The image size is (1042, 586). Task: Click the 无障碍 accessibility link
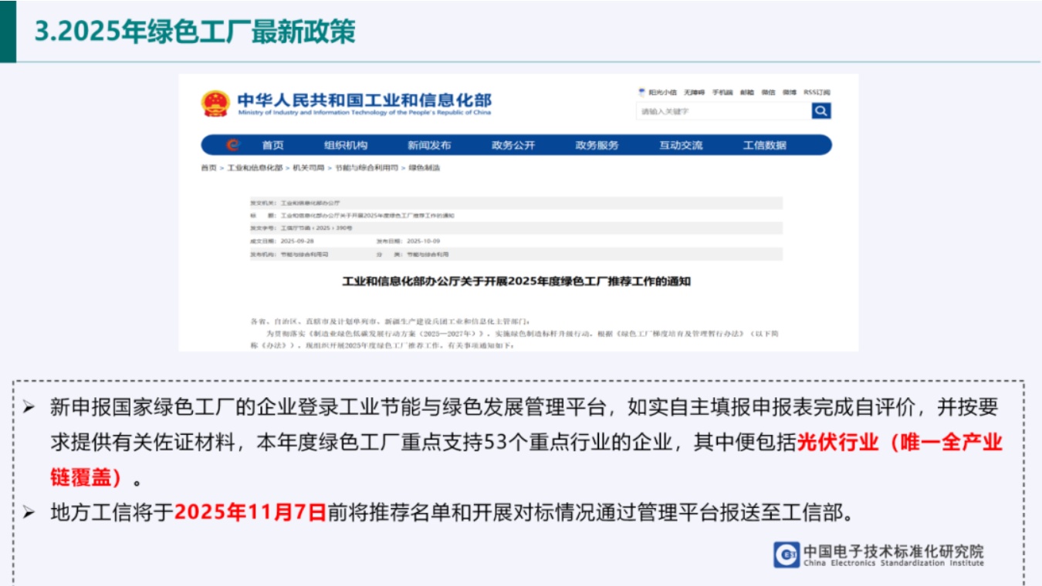pos(694,93)
